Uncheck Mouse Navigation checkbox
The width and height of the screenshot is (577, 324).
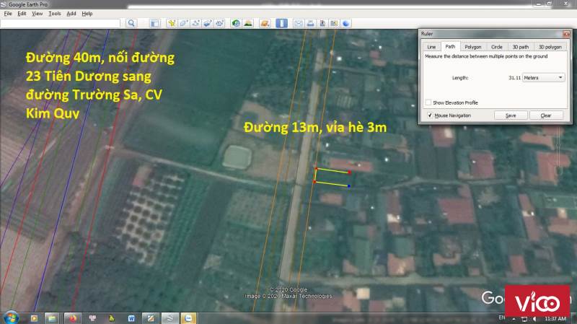click(429, 115)
